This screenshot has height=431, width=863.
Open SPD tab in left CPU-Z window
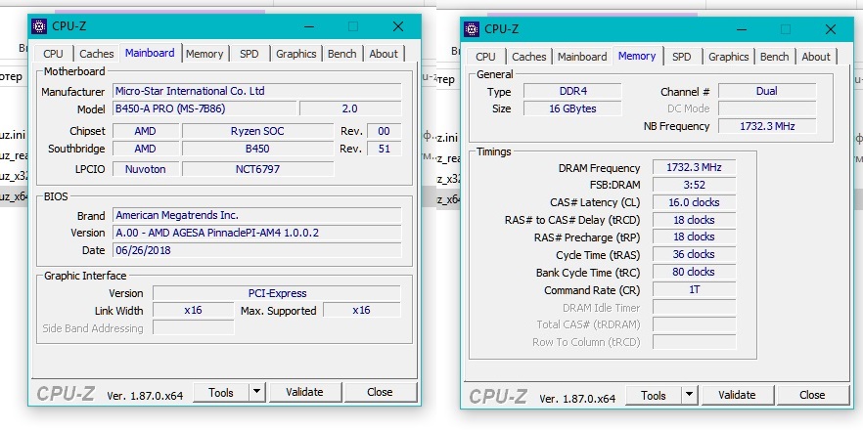click(x=249, y=54)
